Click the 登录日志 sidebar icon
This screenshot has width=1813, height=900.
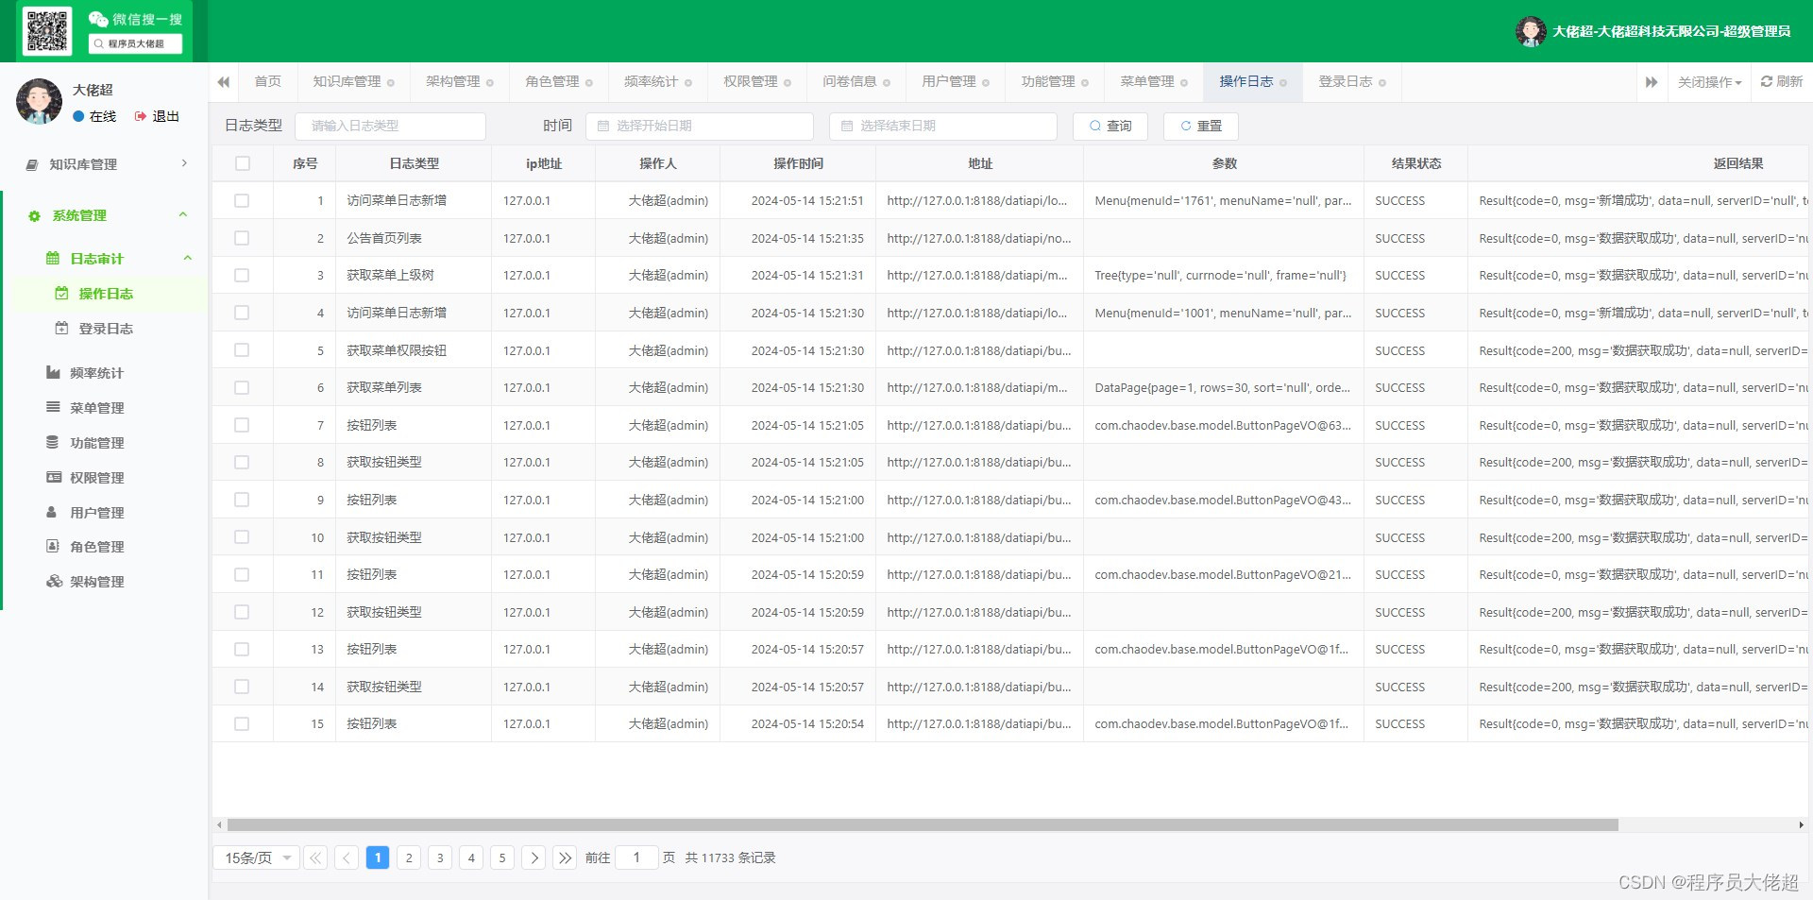point(61,329)
